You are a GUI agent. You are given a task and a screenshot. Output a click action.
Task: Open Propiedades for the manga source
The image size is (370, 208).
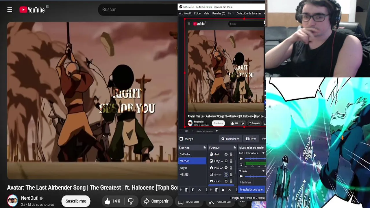pos(230,139)
